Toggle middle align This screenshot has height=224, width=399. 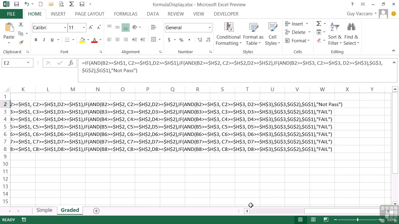tap(118, 28)
